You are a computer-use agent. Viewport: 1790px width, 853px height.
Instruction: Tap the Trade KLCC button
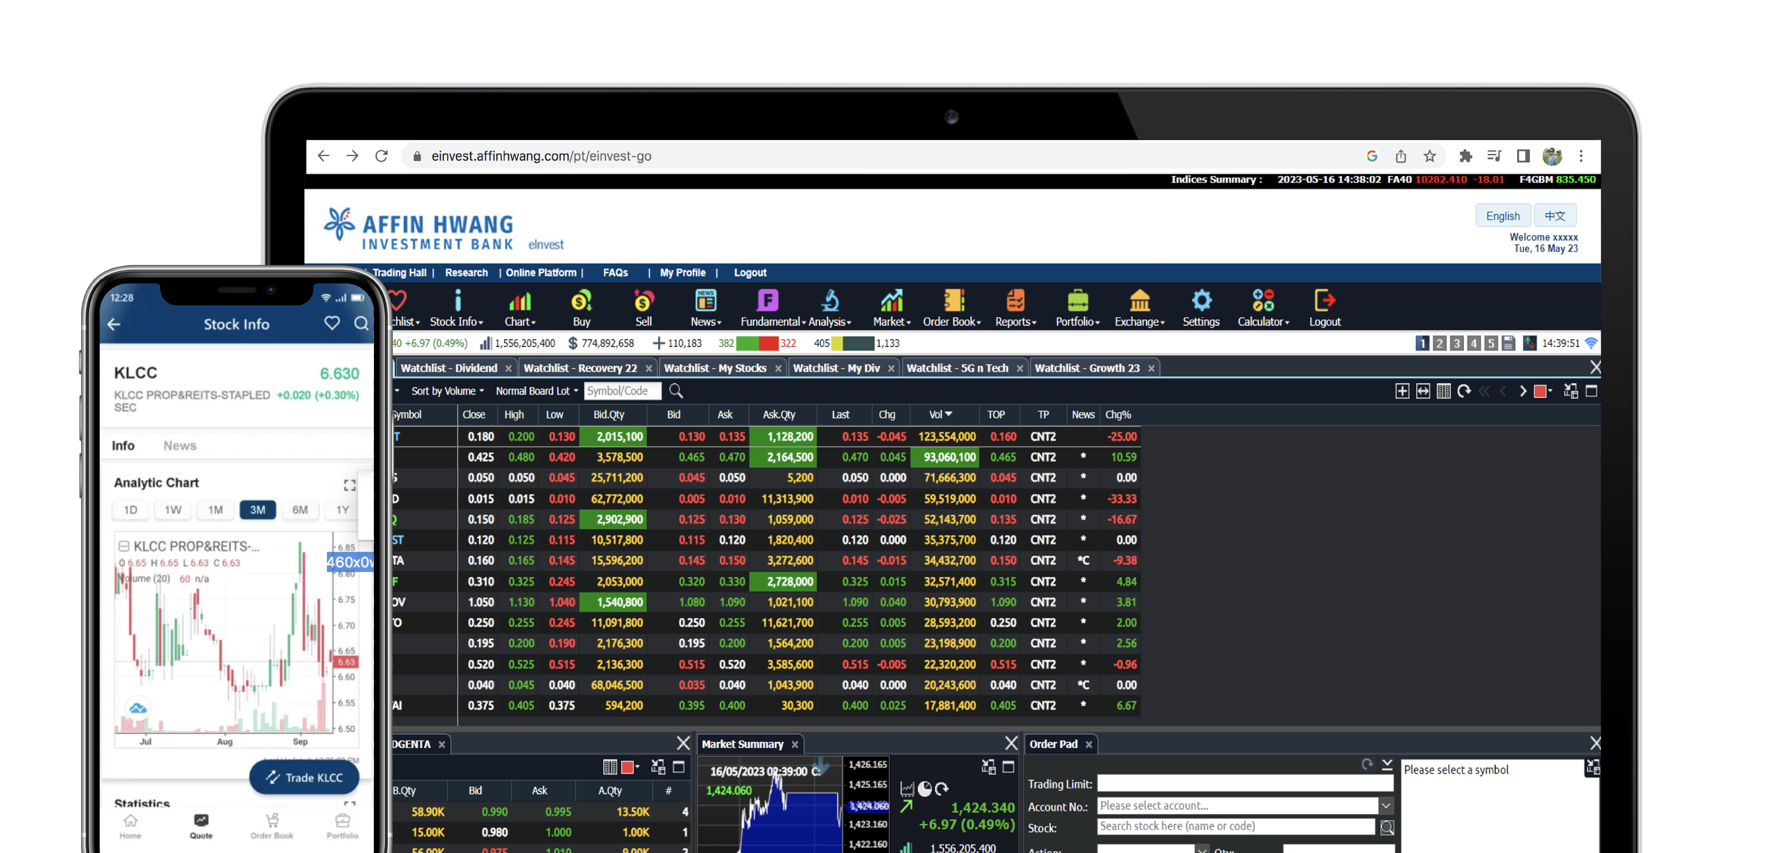pos(304,777)
